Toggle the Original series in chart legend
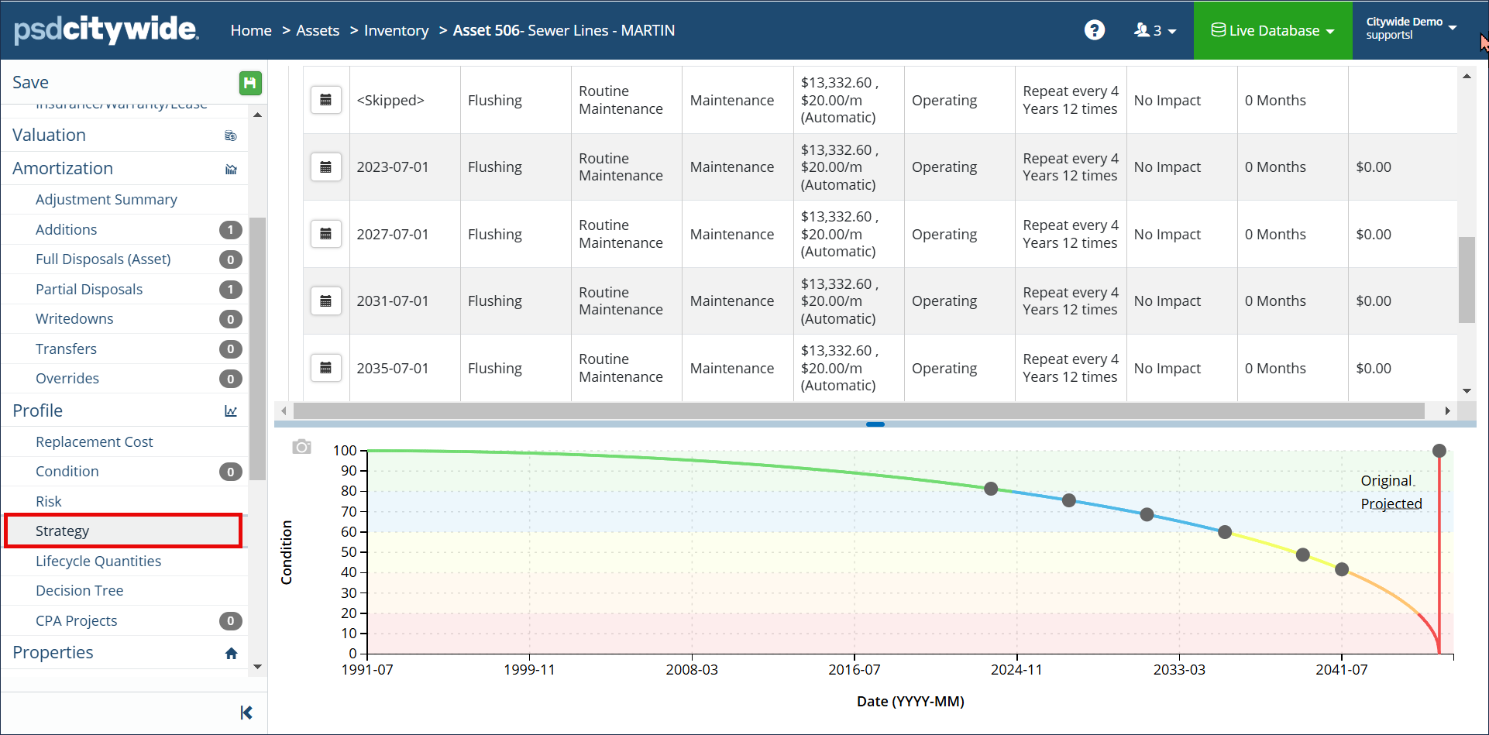 [1387, 481]
